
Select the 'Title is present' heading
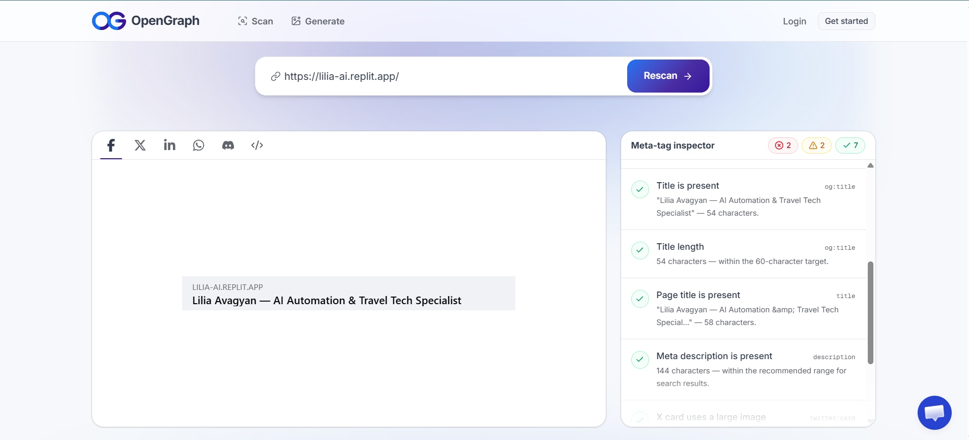coord(687,186)
